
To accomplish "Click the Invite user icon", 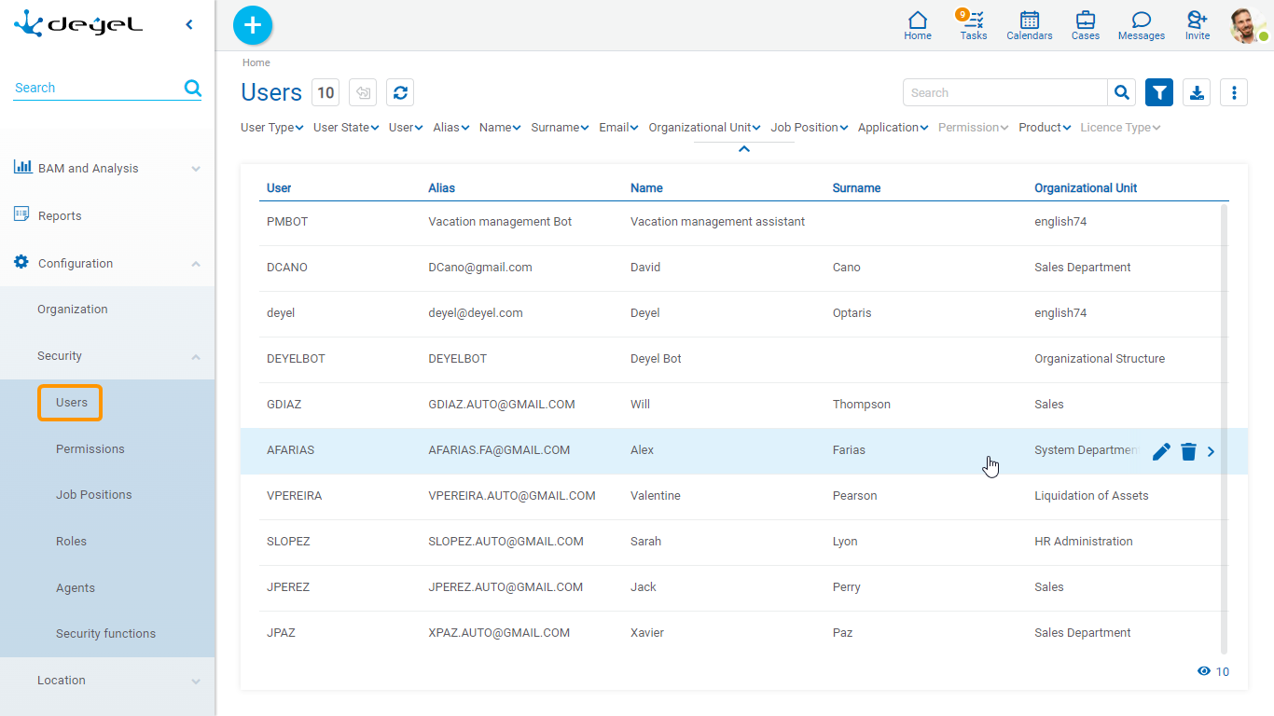I will tap(1197, 25).
